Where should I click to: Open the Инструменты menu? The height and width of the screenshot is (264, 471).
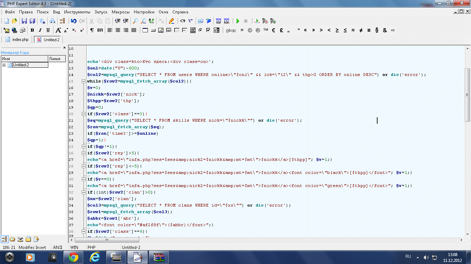click(x=77, y=12)
